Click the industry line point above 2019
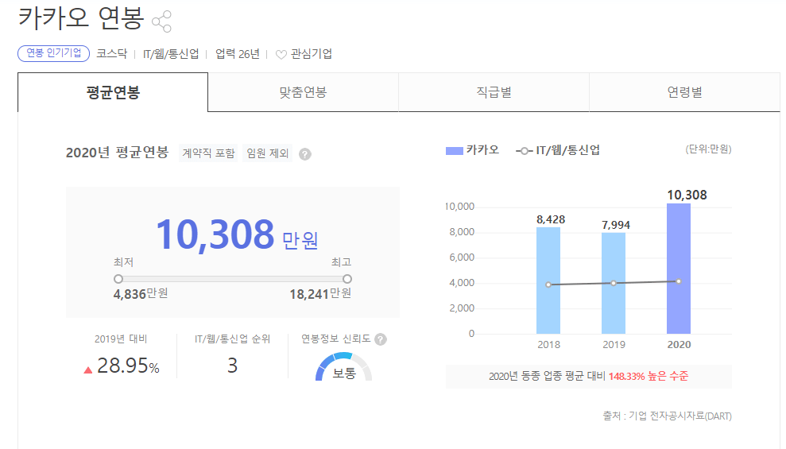786x449 pixels. pos(614,283)
